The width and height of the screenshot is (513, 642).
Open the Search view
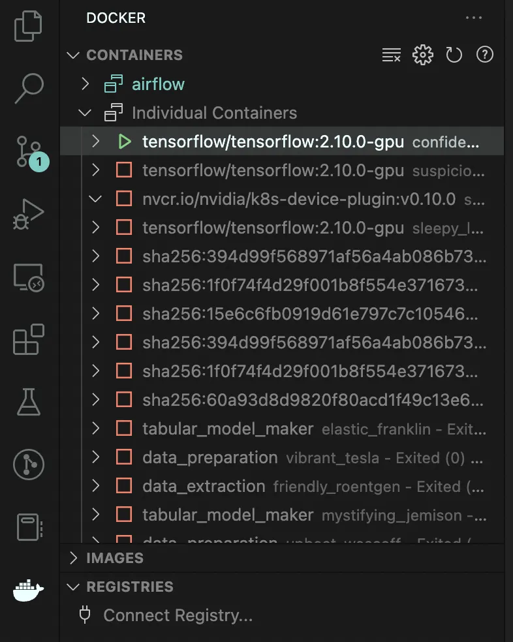click(28, 87)
